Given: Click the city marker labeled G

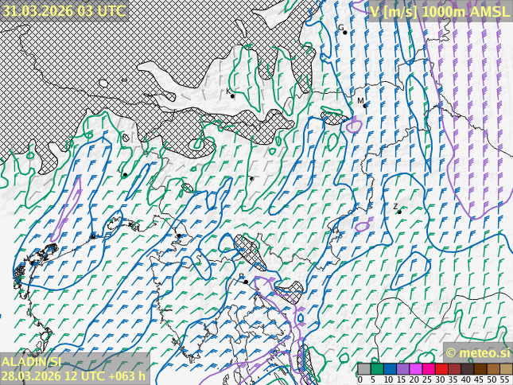Looking at the screenshot, I should pos(344,32).
